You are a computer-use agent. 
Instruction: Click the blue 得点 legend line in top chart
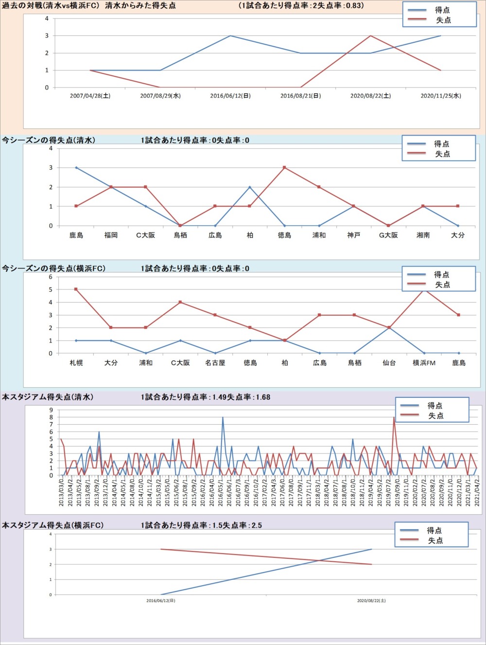pyautogui.click(x=417, y=10)
